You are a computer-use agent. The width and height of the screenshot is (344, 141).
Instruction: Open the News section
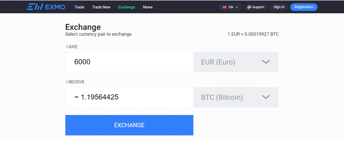pos(148,7)
